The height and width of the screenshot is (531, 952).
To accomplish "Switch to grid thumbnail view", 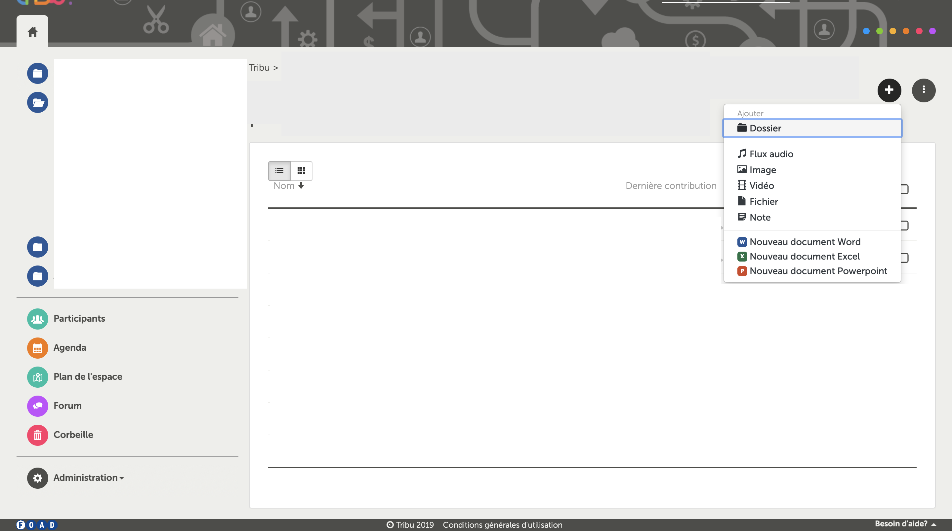I will pos(301,170).
